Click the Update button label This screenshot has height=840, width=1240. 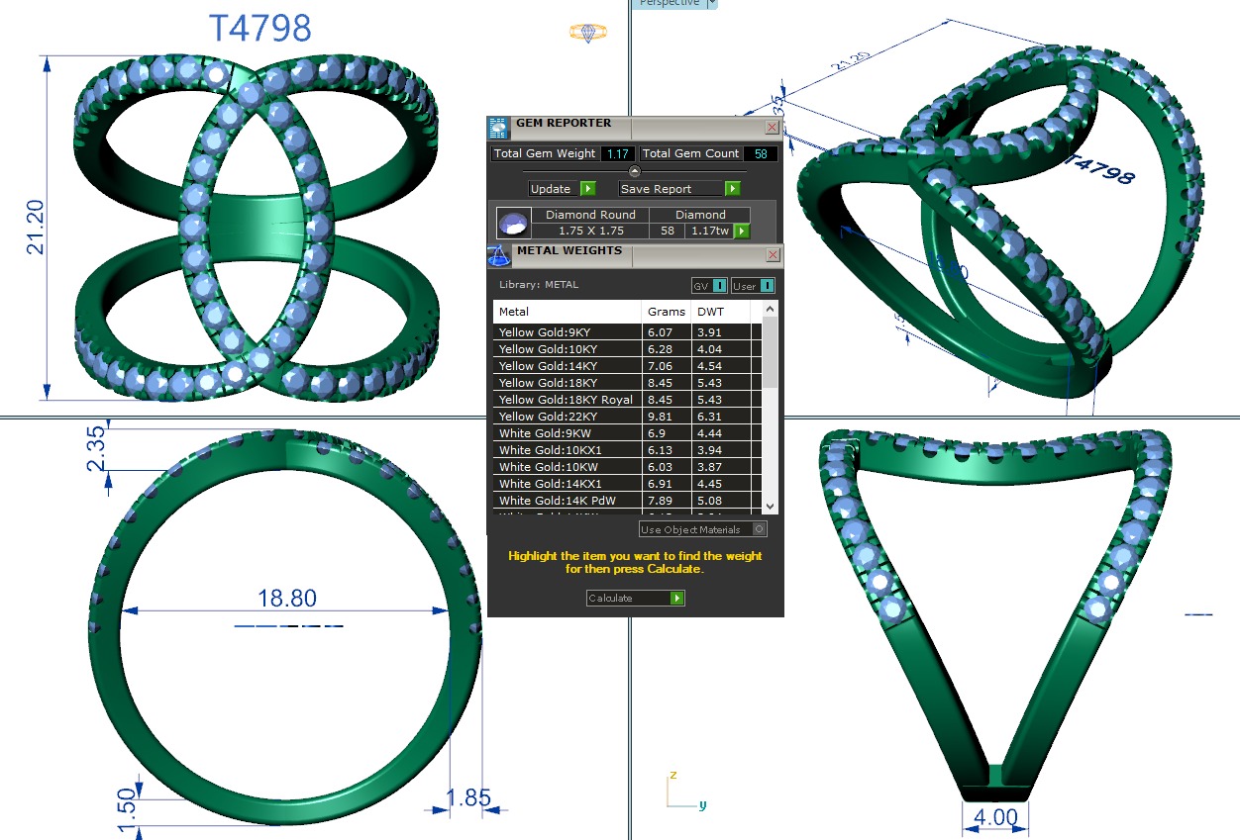pos(552,189)
